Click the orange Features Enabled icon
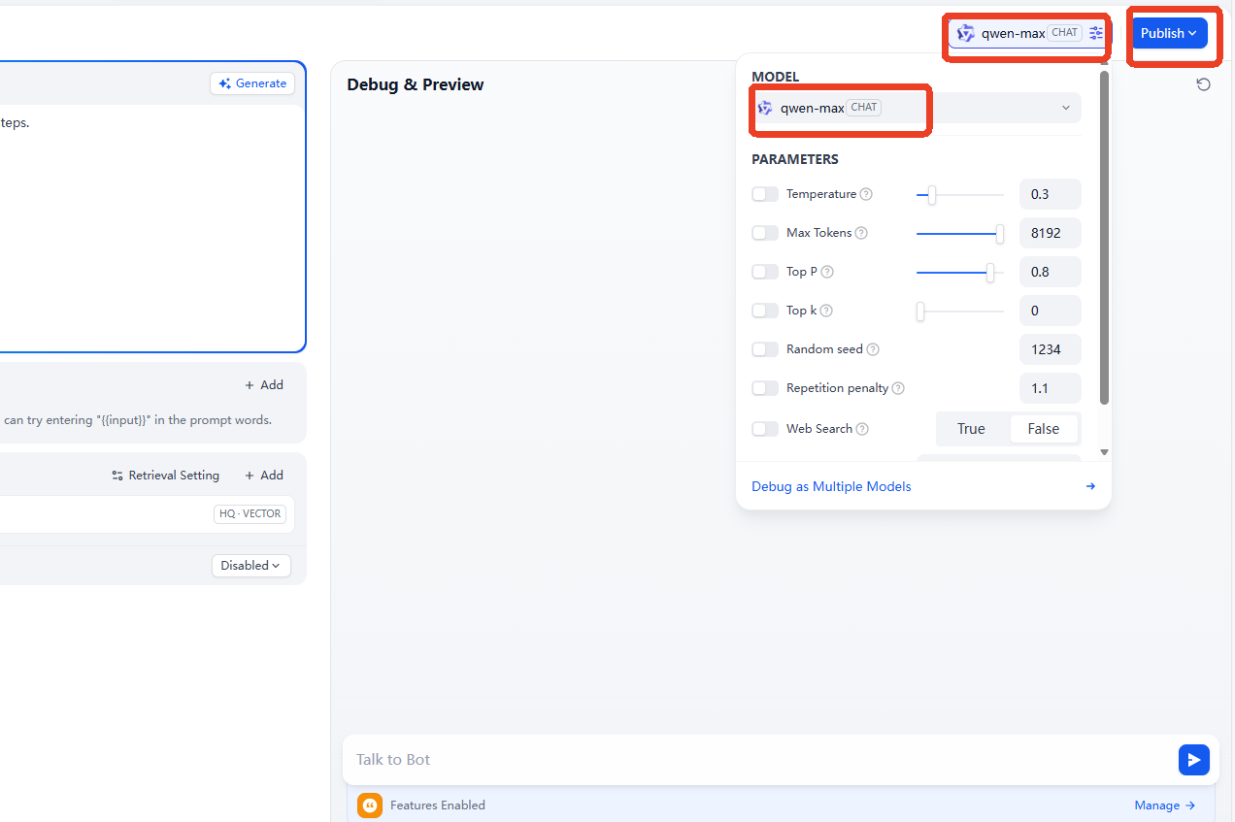Image resolution: width=1235 pixels, height=822 pixels. (370, 806)
